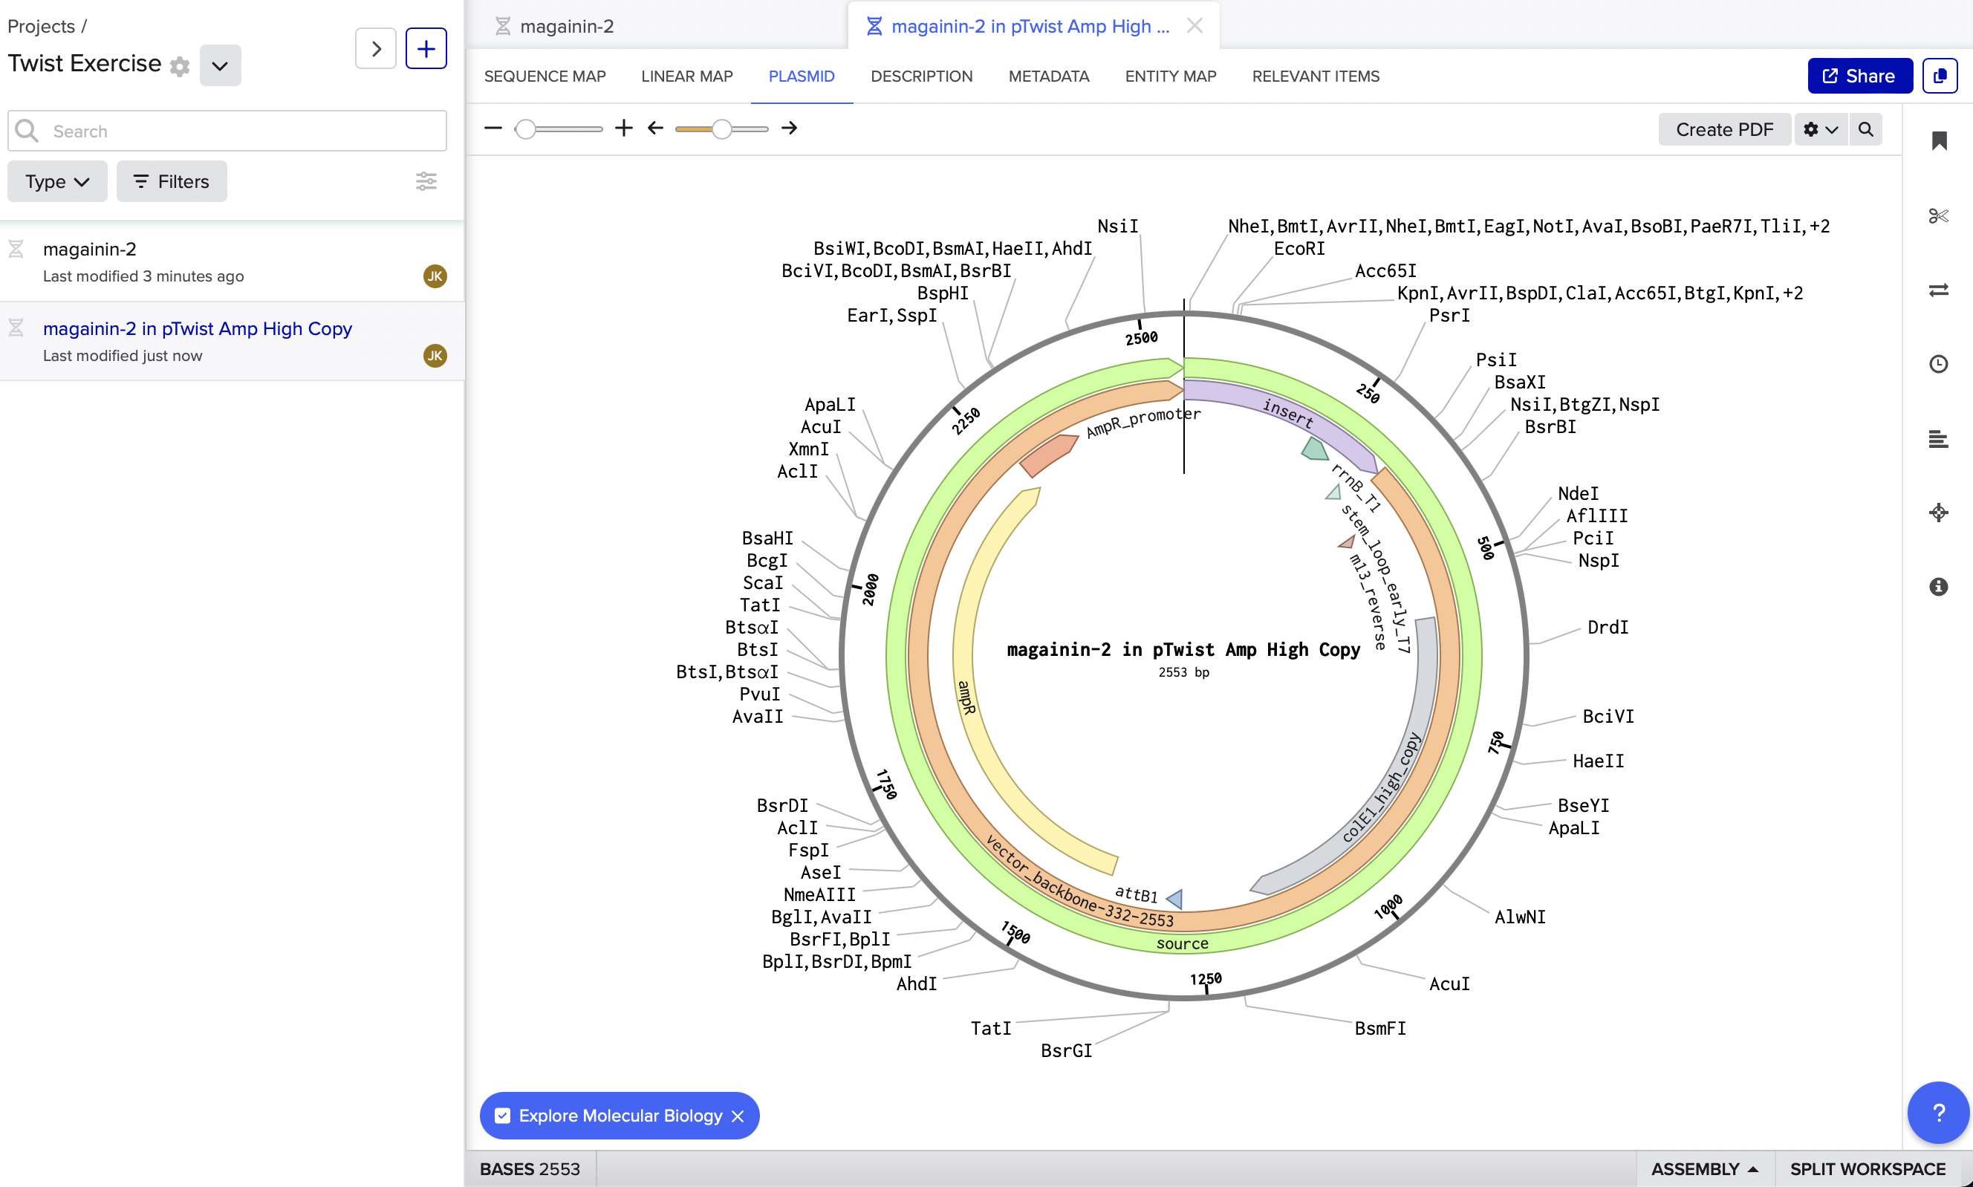This screenshot has width=1973, height=1187.
Task: Switch to the Linear Map view
Action: 687,76
